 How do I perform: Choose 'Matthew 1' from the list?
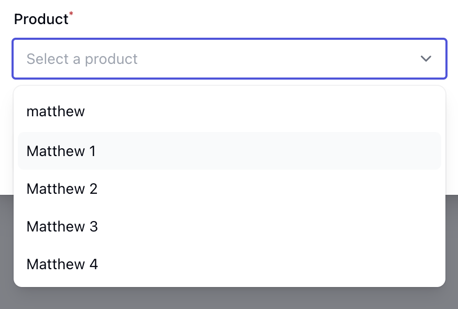coord(61,151)
